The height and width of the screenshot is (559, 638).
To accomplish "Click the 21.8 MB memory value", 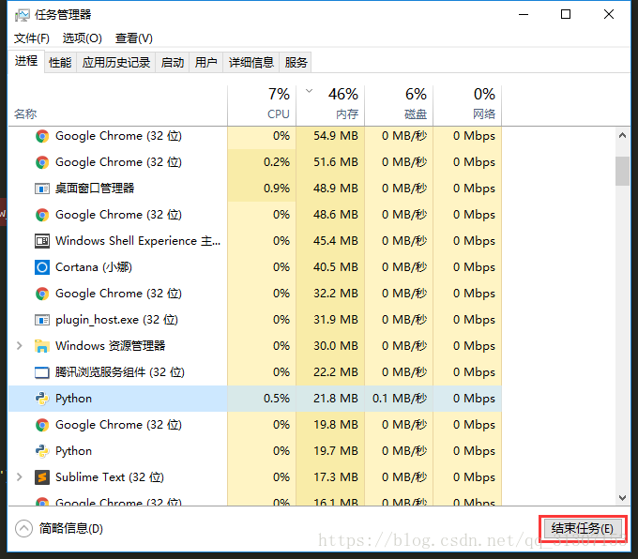I will click(335, 399).
